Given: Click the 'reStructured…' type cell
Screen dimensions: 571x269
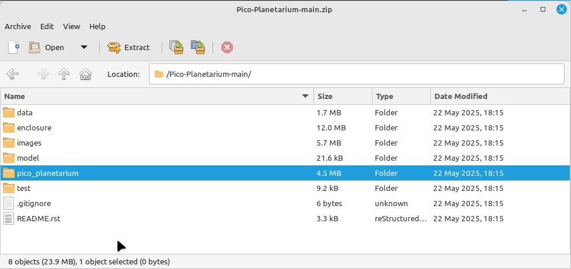Looking at the screenshot, I should (x=401, y=218).
